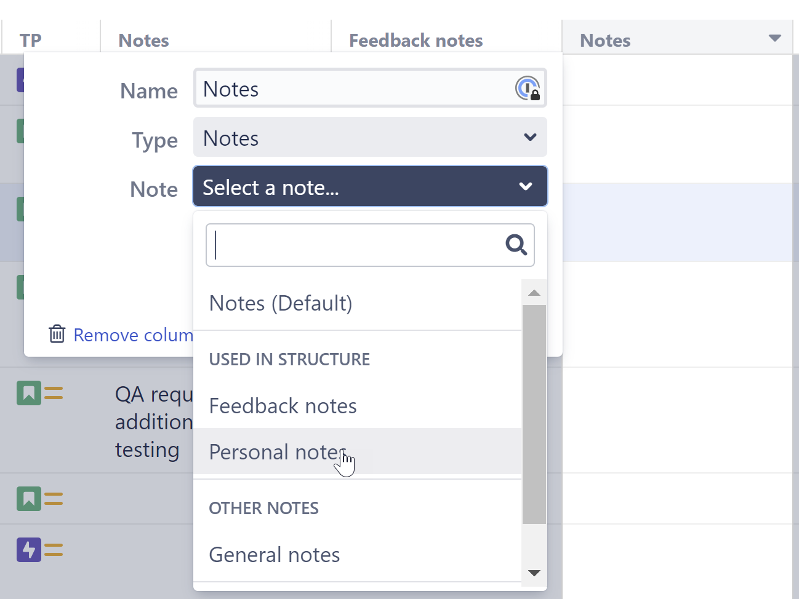Screen dimensions: 799x599
Task: Click the trash icon beside Remove column
Action: click(x=57, y=334)
